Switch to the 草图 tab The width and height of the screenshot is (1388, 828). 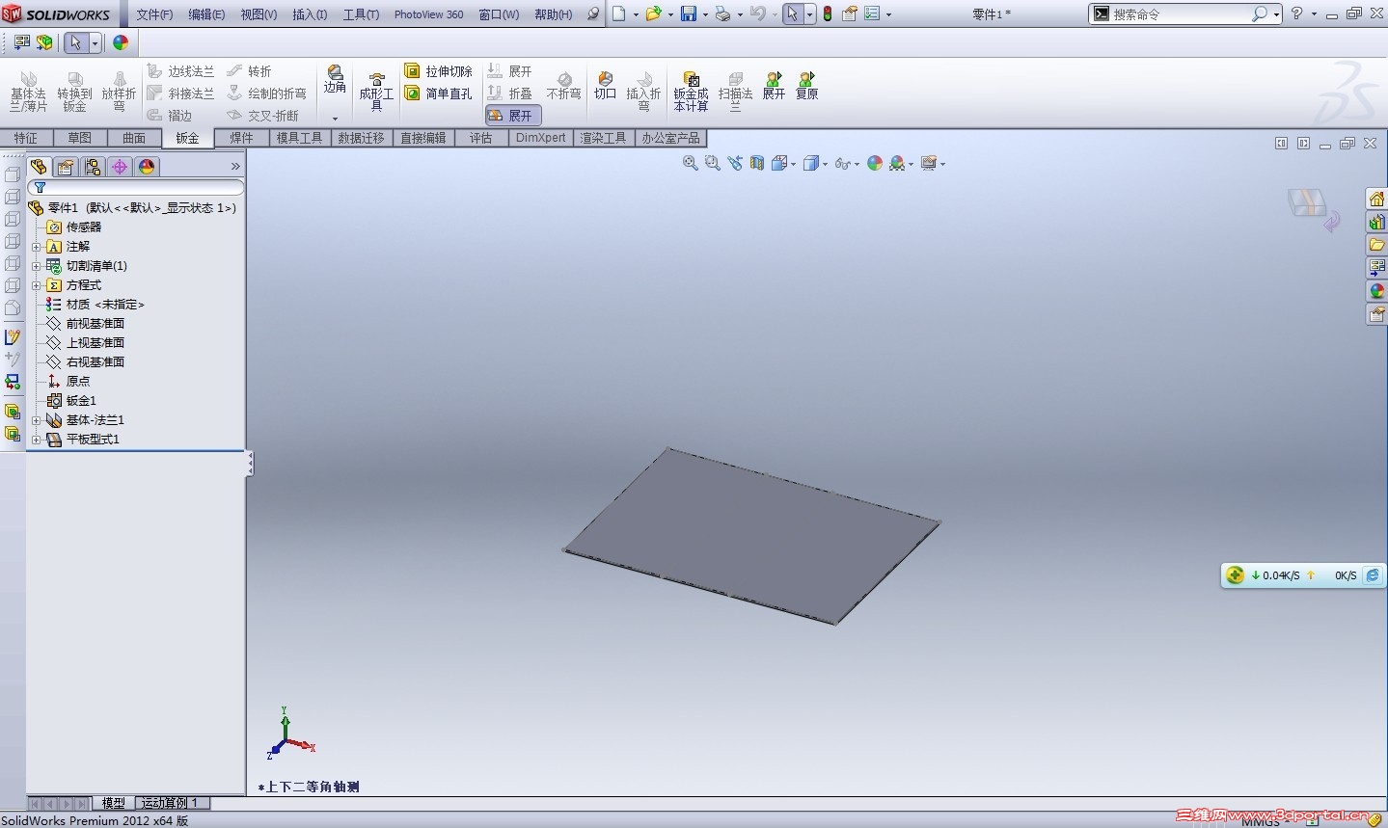coord(79,138)
